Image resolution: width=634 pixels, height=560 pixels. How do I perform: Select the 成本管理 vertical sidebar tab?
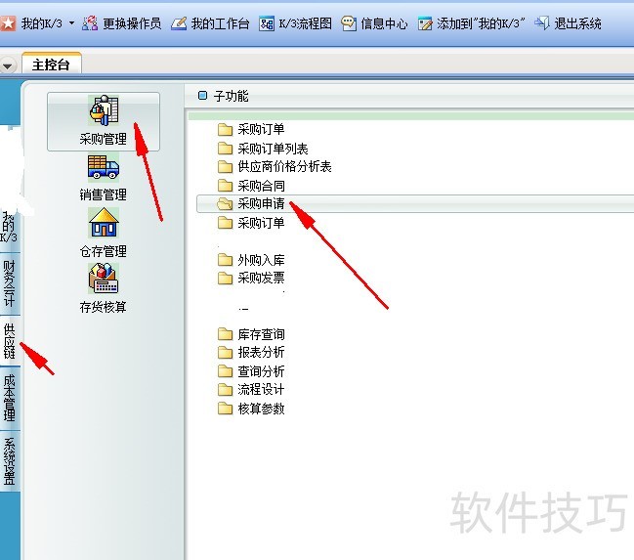9,396
